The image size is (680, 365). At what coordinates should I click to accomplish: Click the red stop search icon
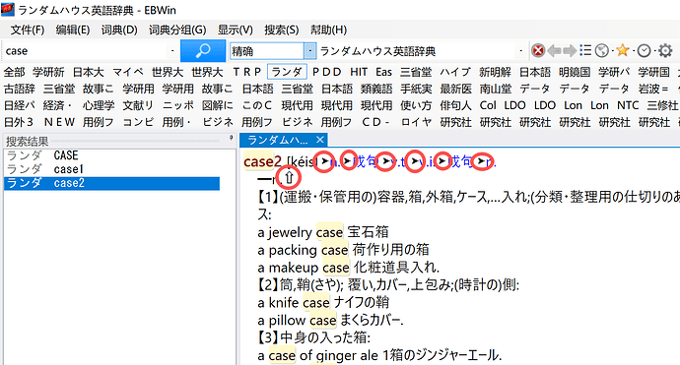[x=538, y=50]
